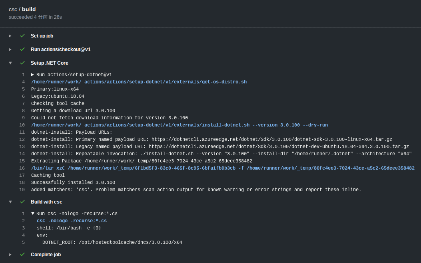Collapse the Build with csc step
The image size is (421, 263).
(x=10, y=202)
